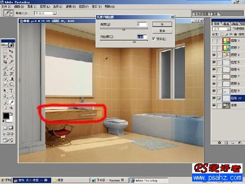The height and width of the screenshot is (184, 245).
Task: Select the Eraser tool
Action: [x=5, y=79]
